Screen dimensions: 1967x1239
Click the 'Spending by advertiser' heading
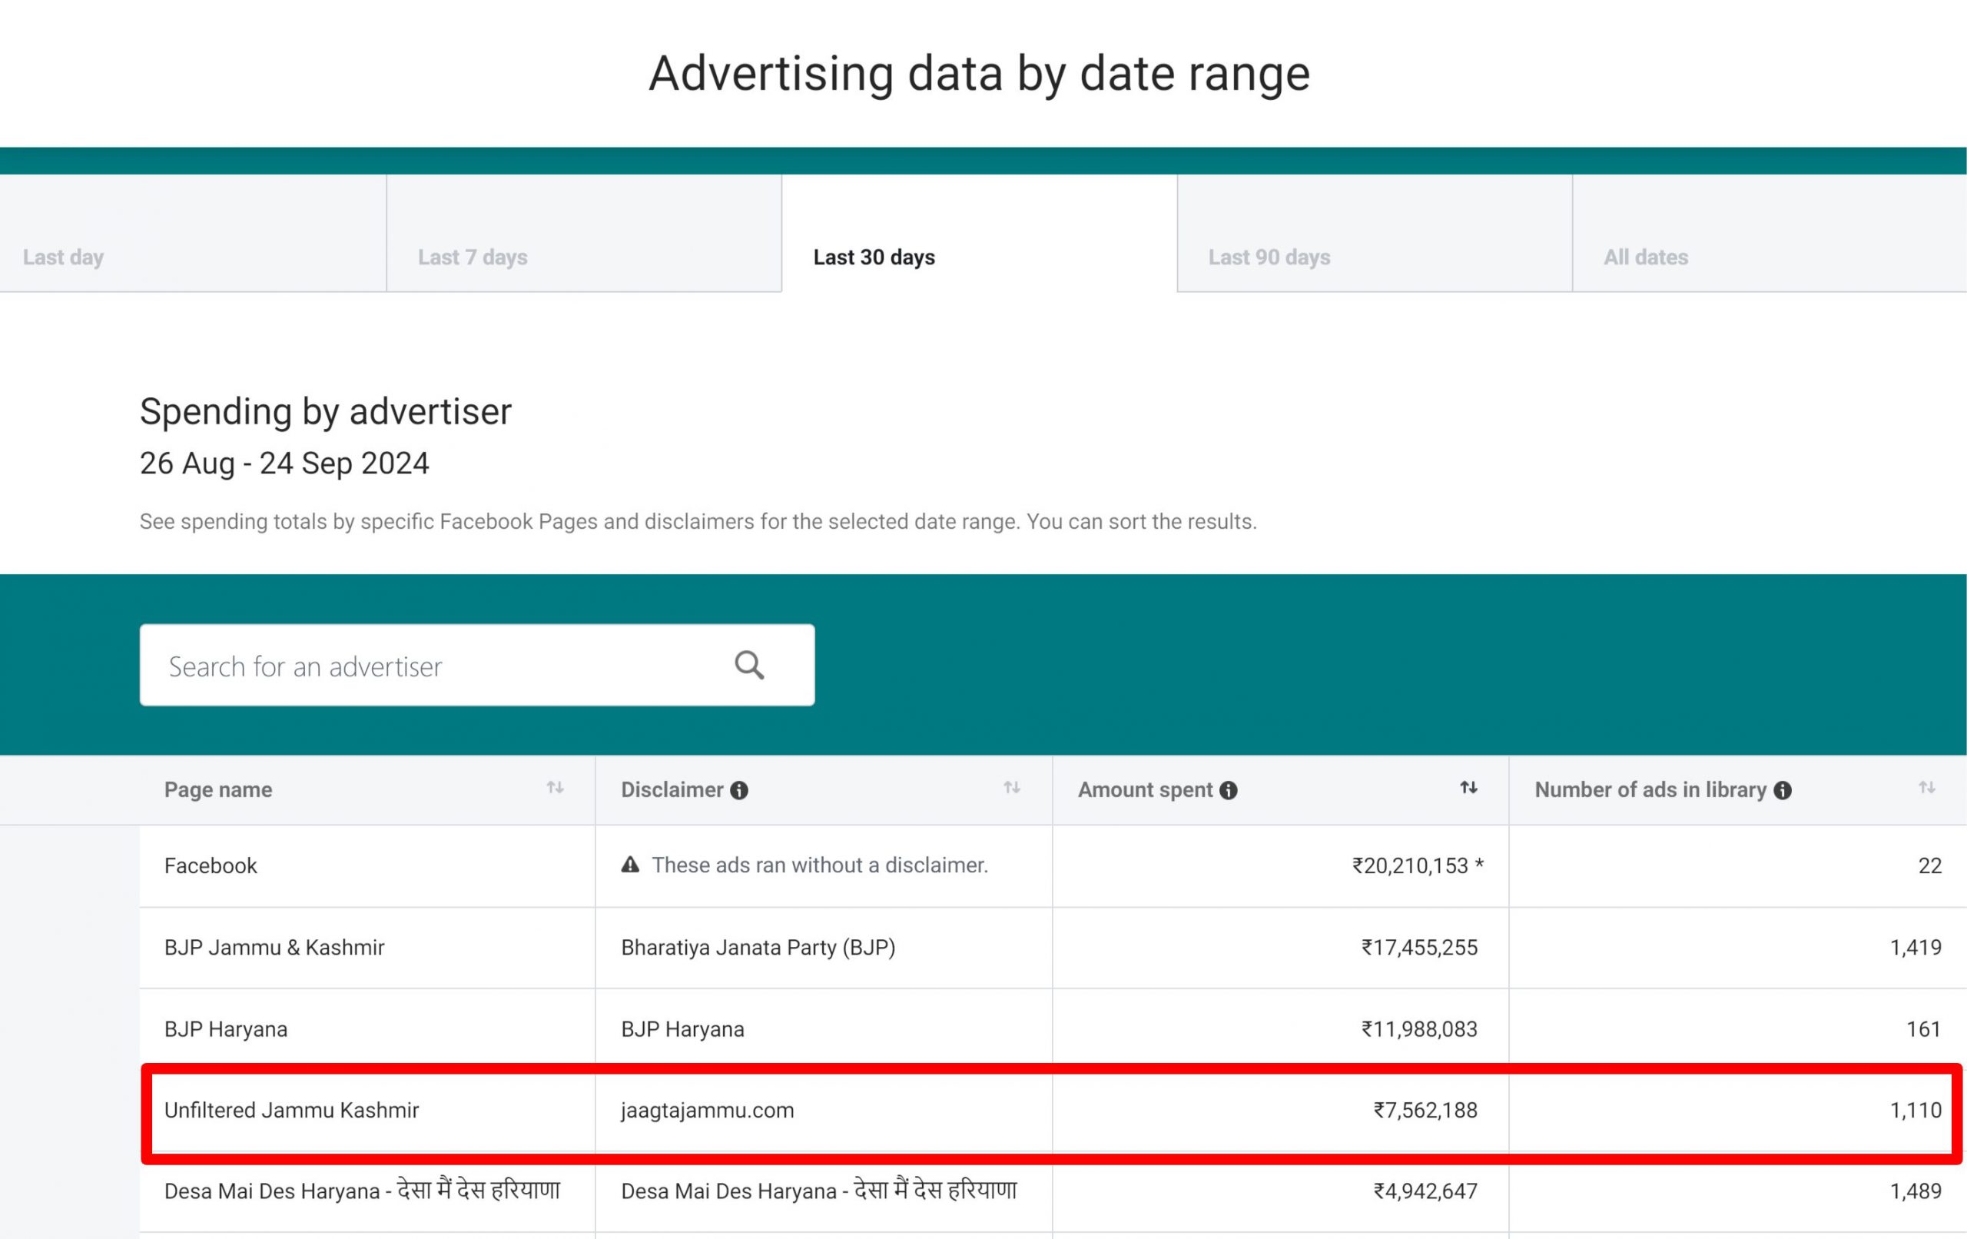click(326, 412)
